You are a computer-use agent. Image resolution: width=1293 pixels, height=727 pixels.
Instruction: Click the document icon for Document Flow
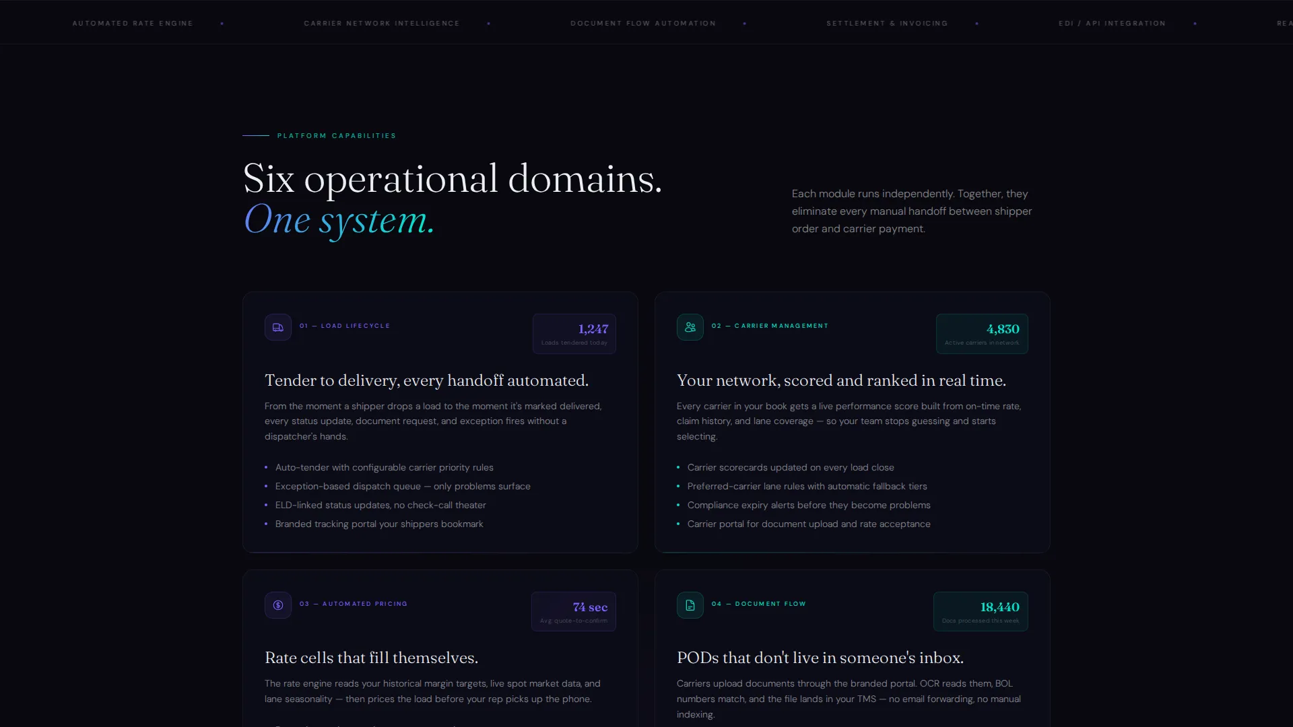tap(690, 605)
